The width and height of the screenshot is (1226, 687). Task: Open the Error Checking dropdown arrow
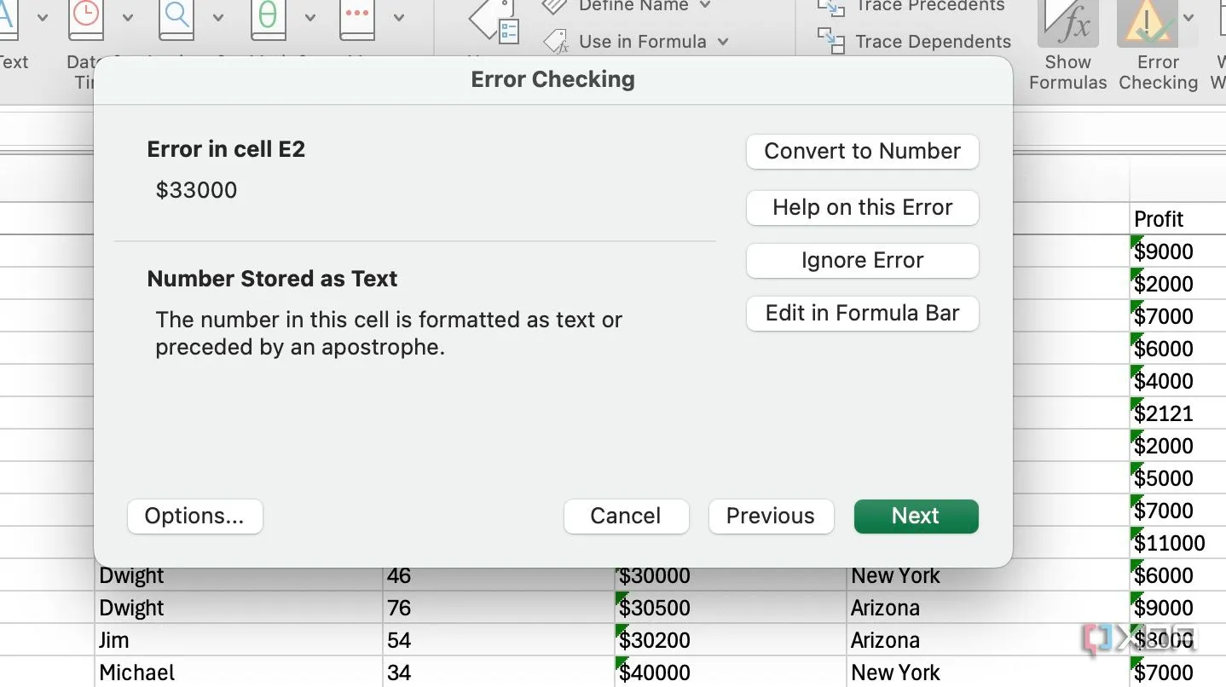coord(1188,18)
